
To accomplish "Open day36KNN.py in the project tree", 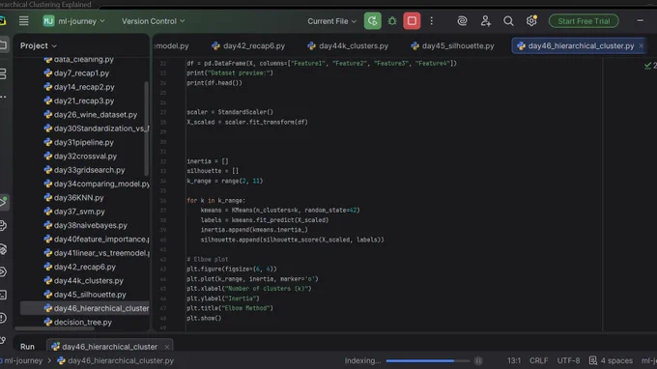I will click(x=73, y=198).
